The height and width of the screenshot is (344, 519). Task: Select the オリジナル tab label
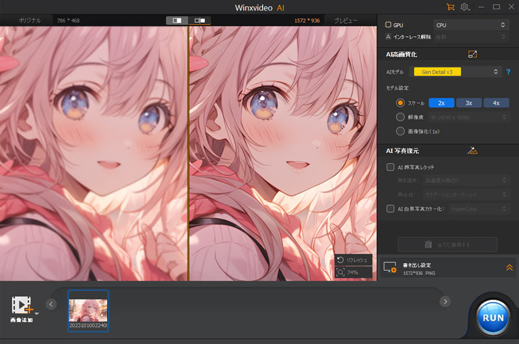click(x=30, y=21)
